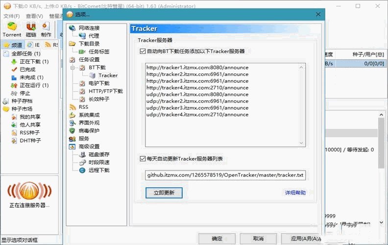Select 我的共享 in sidebar
388x245 pixels.
click(30, 117)
